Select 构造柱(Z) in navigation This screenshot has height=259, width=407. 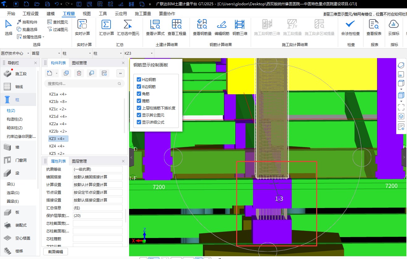15,119
